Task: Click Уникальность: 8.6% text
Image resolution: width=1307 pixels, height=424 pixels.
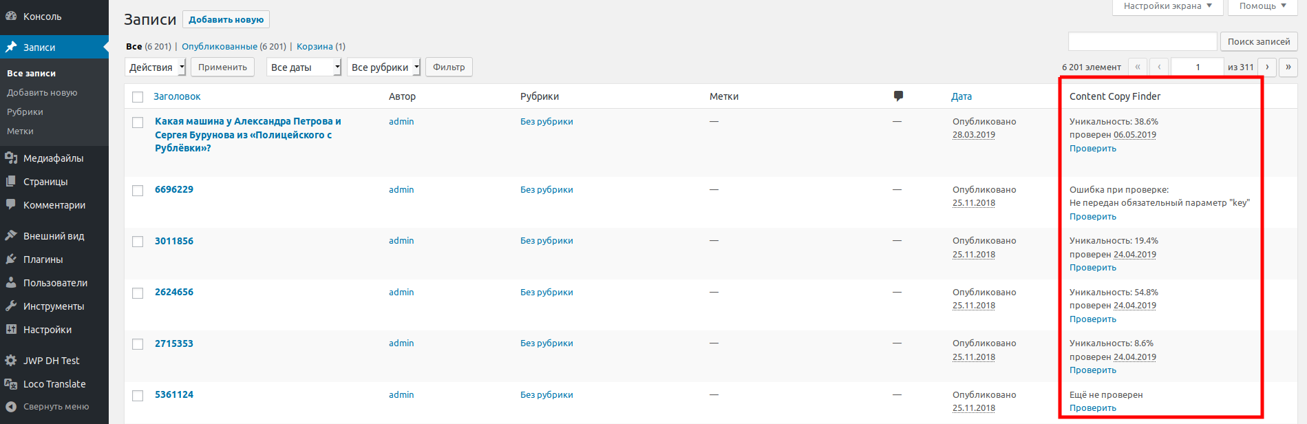Action: [1112, 343]
